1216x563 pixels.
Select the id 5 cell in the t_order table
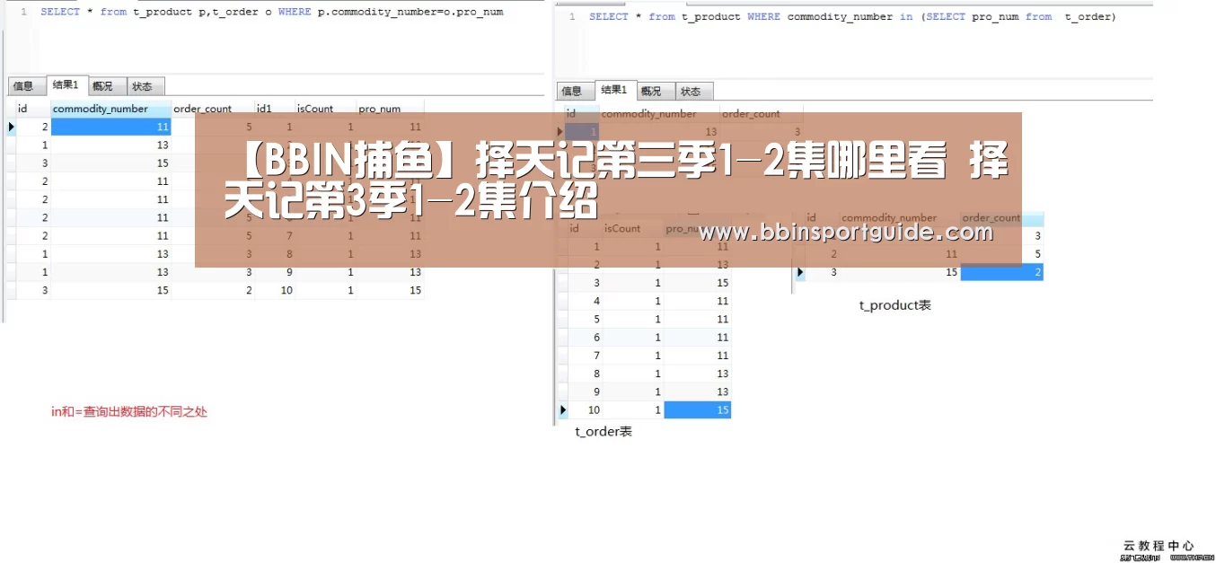point(586,319)
